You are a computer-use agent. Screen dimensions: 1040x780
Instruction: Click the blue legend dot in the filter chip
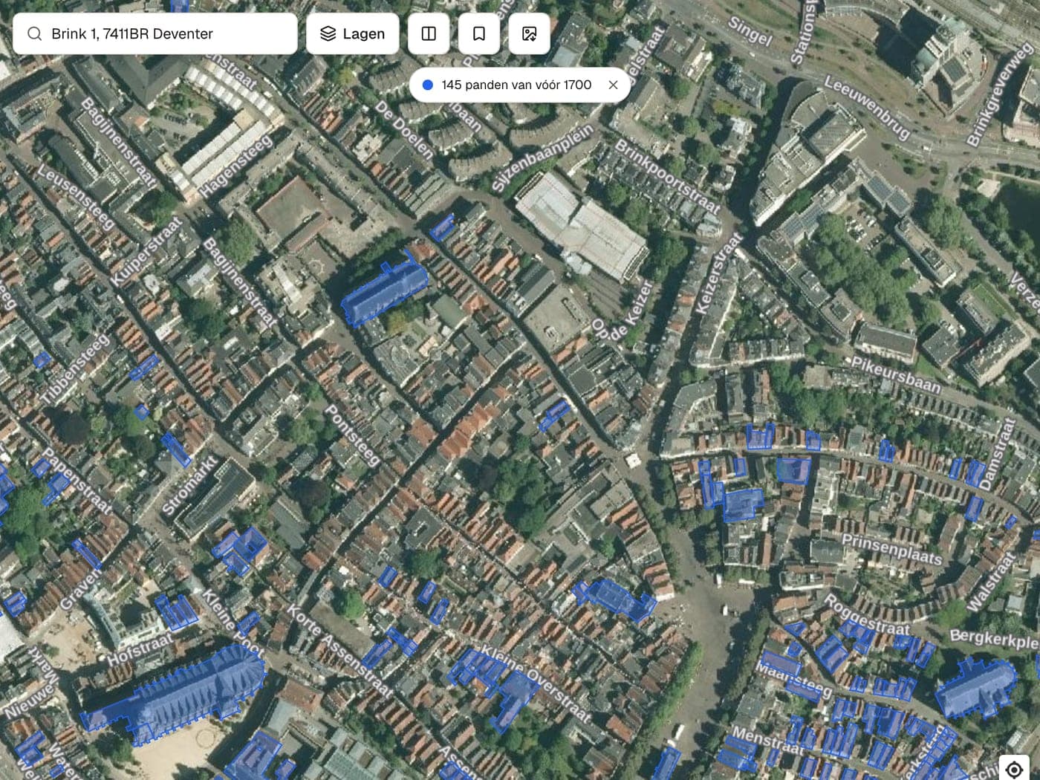click(x=428, y=85)
